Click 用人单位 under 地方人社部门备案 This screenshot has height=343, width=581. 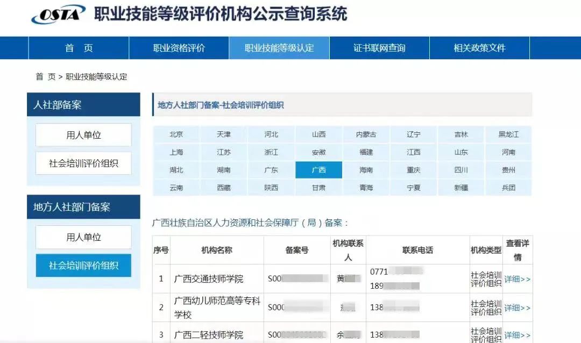(x=83, y=237)
